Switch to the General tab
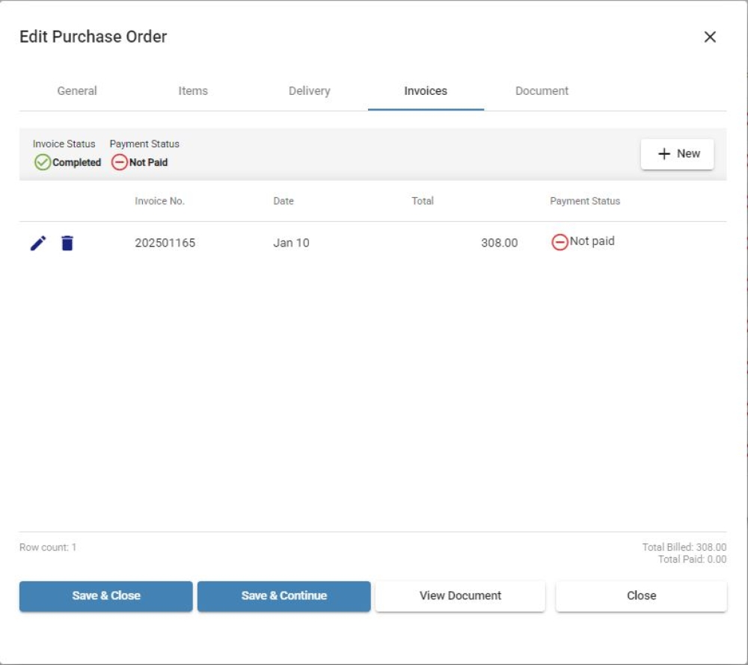 coord(77,90)
